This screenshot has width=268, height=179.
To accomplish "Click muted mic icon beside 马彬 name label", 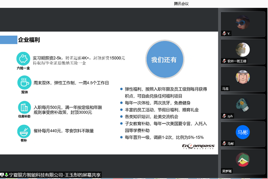I will (224, 143).
